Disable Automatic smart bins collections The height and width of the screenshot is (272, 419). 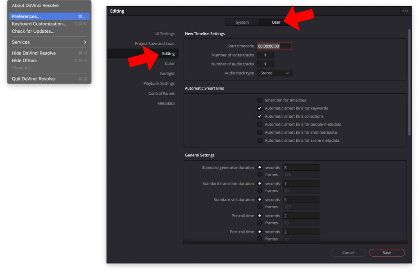pos(260,116)
